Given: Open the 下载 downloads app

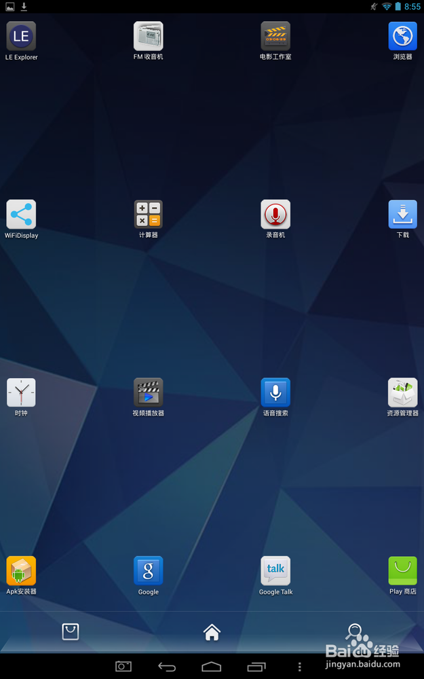Looking at the screenshot, I should (x=403, y=215).
